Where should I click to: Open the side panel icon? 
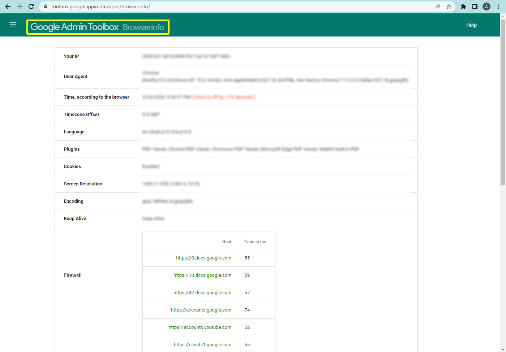(x=475, y=6)
